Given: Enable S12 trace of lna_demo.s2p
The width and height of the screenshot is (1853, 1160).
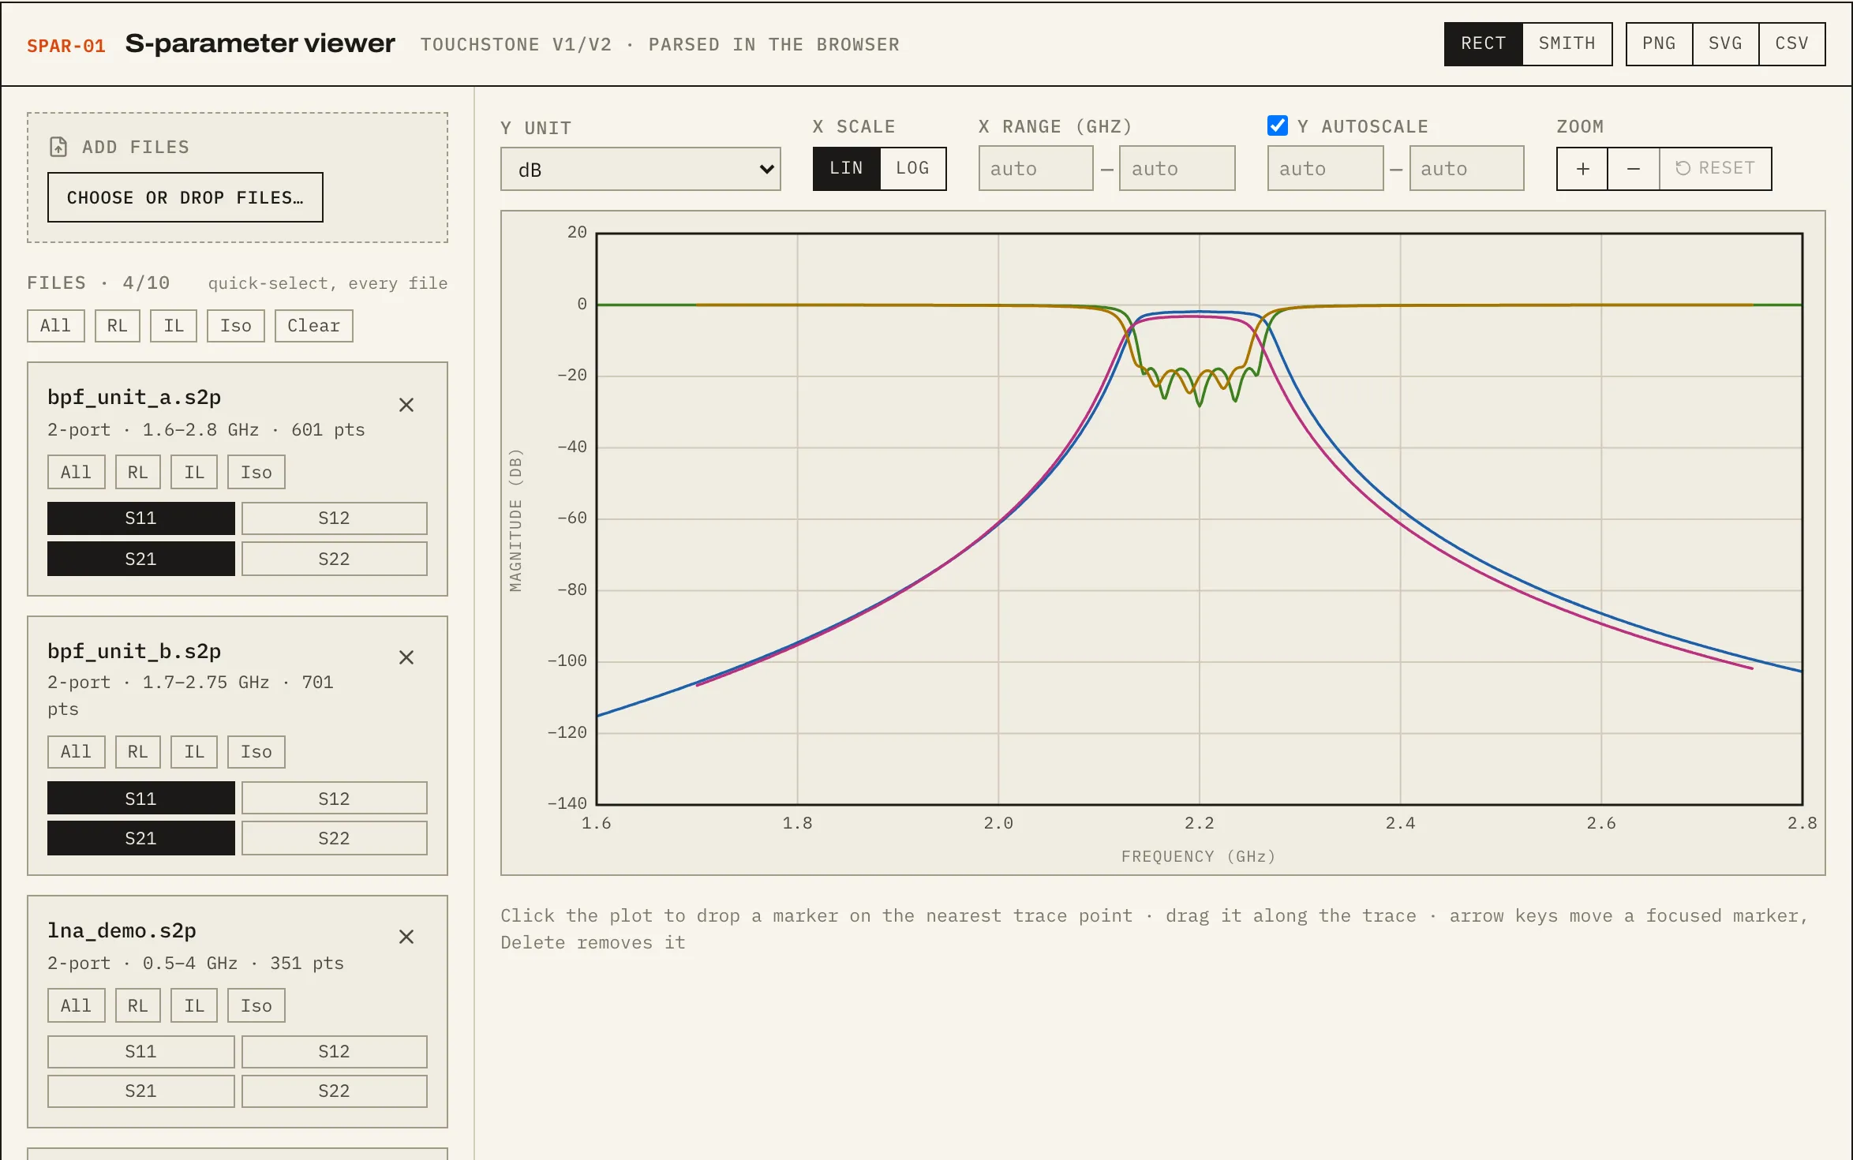Looking at the screenshot, I should point(335,1052).
